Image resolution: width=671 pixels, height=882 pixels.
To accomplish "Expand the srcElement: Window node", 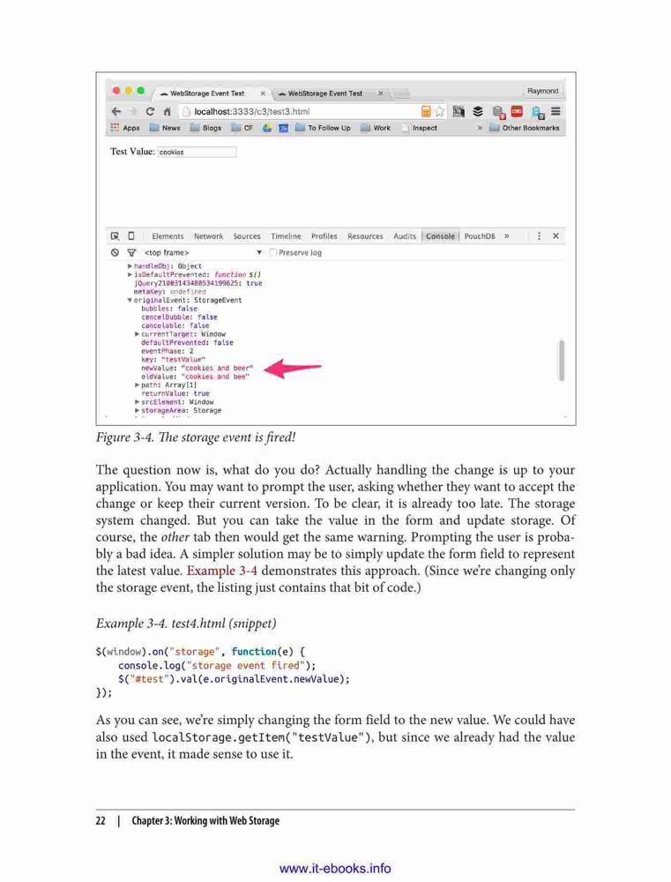I will [138, 402].
